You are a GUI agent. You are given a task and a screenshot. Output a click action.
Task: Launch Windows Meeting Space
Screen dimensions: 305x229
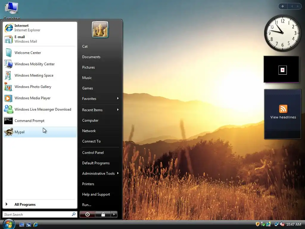coord(40,75)
